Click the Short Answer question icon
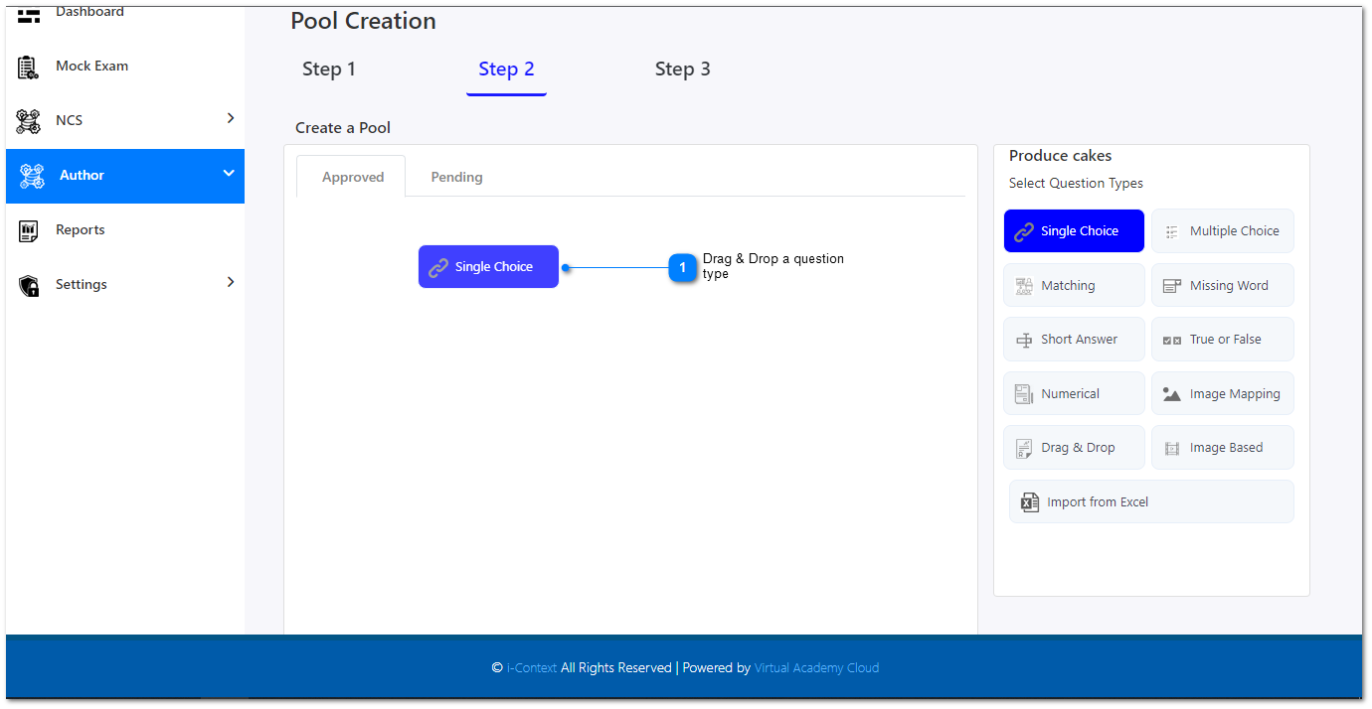The image size is (1372, 709). [1024, 340]
